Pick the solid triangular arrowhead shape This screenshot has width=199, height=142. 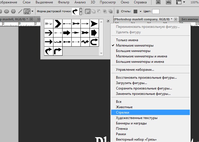[x=94, y=24]
